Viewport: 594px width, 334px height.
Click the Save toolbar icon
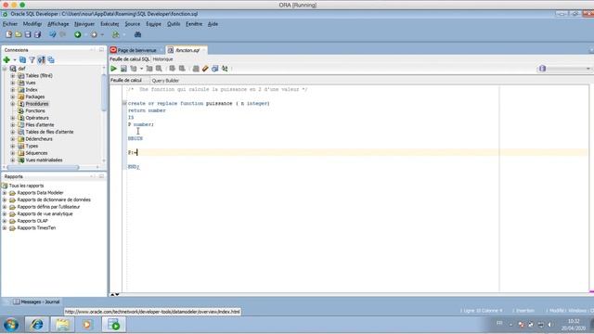(28, 34)
